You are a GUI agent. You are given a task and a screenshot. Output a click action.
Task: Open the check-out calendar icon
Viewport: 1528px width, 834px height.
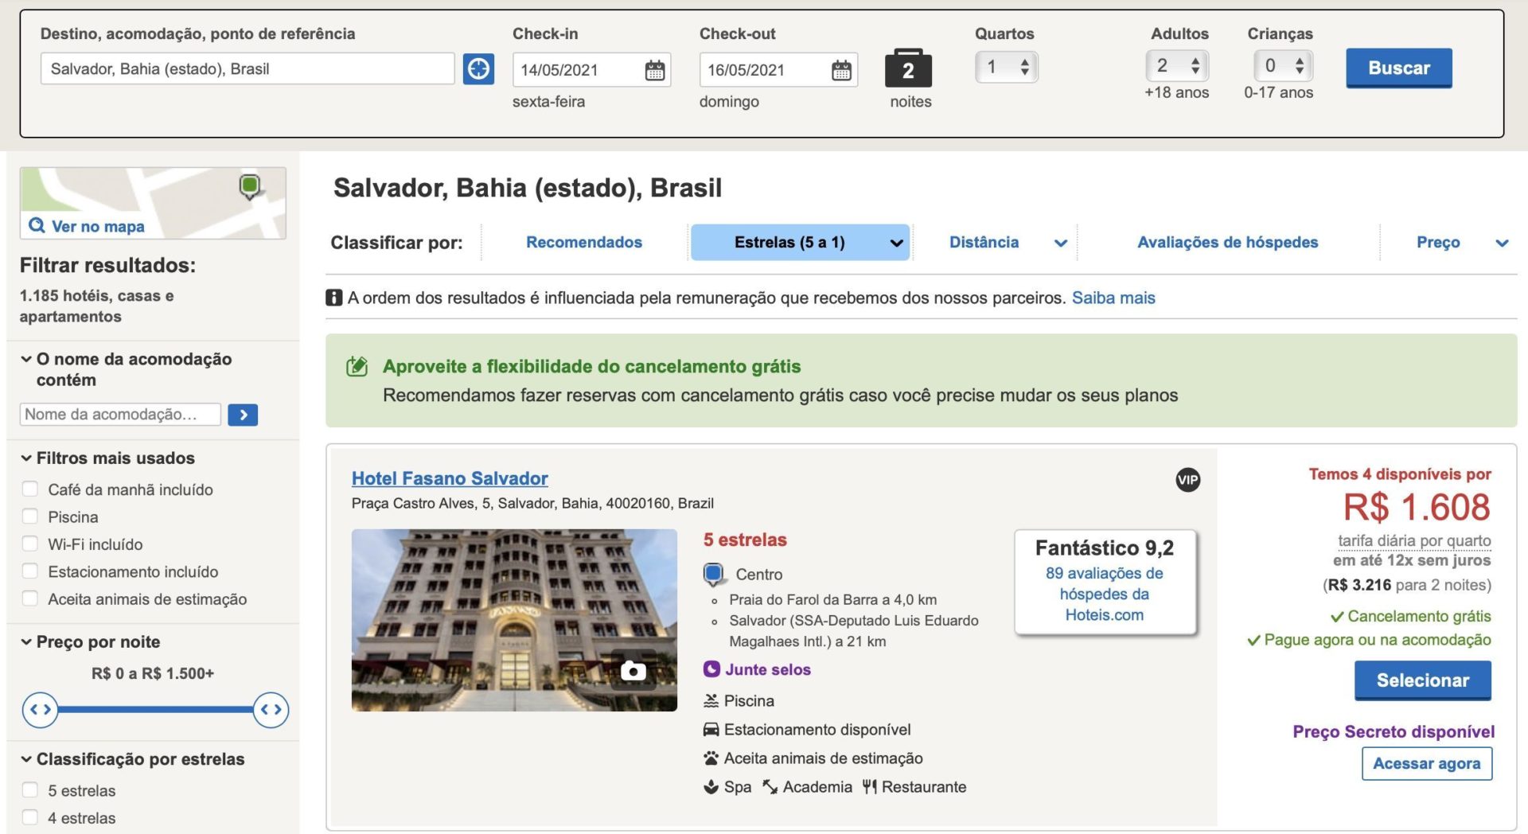coord(841,70)
